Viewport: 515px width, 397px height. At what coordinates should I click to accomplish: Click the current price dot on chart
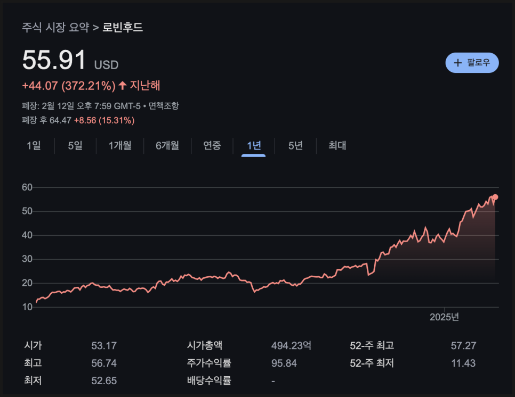495,197
